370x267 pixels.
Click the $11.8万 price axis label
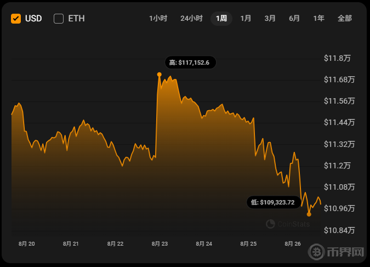338,58
